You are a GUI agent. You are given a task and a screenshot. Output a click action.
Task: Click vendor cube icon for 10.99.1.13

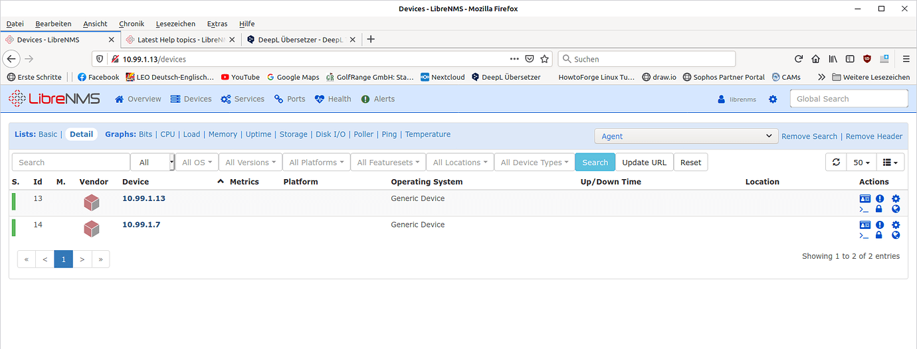point(92,202)
